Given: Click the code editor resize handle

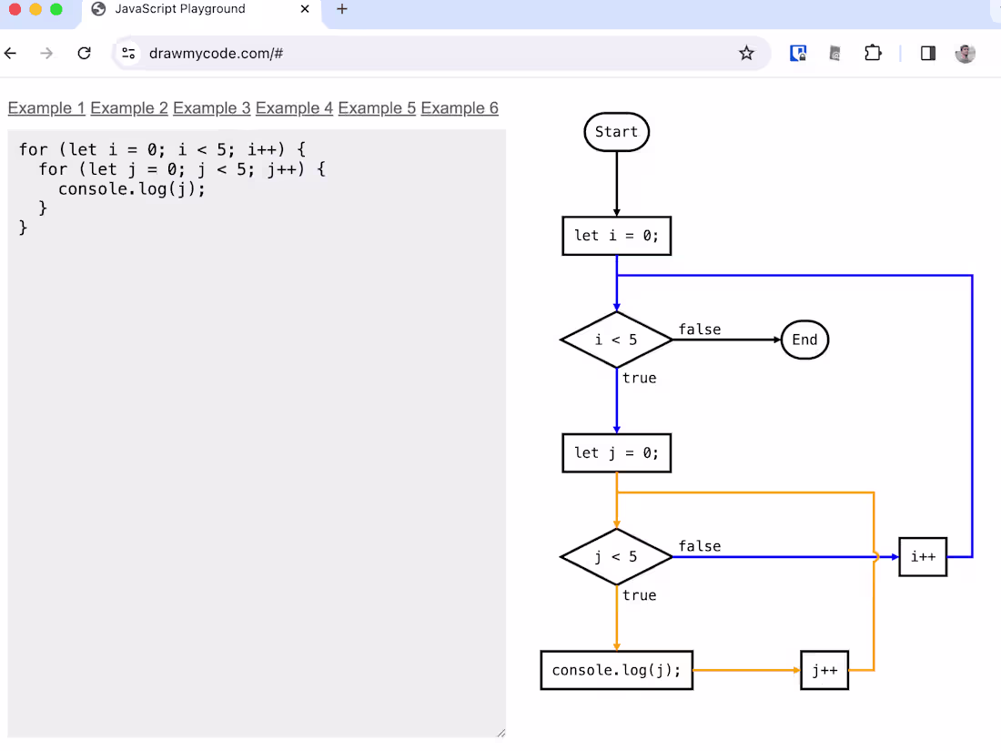Looking at the screenshot, I should (500, 731).
